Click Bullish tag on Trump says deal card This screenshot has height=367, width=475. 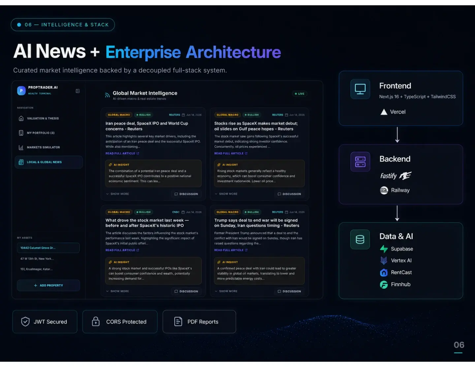[x=252, y=212]
